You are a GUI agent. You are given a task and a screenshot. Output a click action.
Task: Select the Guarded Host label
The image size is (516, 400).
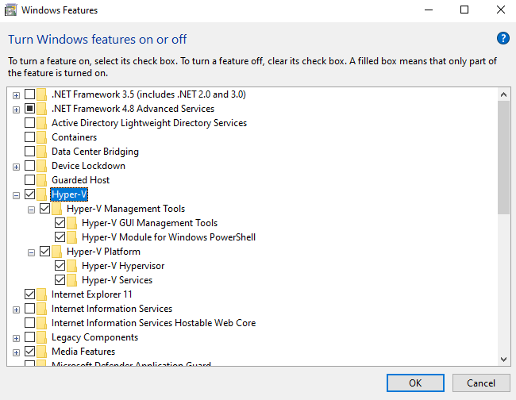point(81,180)
